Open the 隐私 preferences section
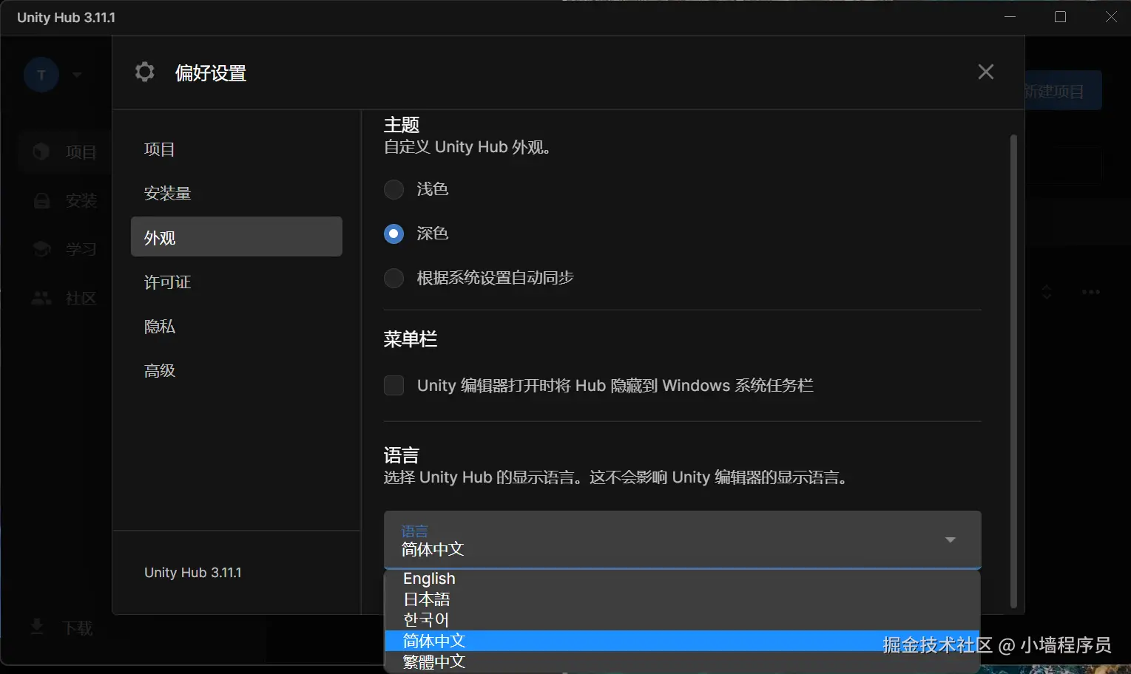The height and width of the screenshot is (674, 1131). 236,327
